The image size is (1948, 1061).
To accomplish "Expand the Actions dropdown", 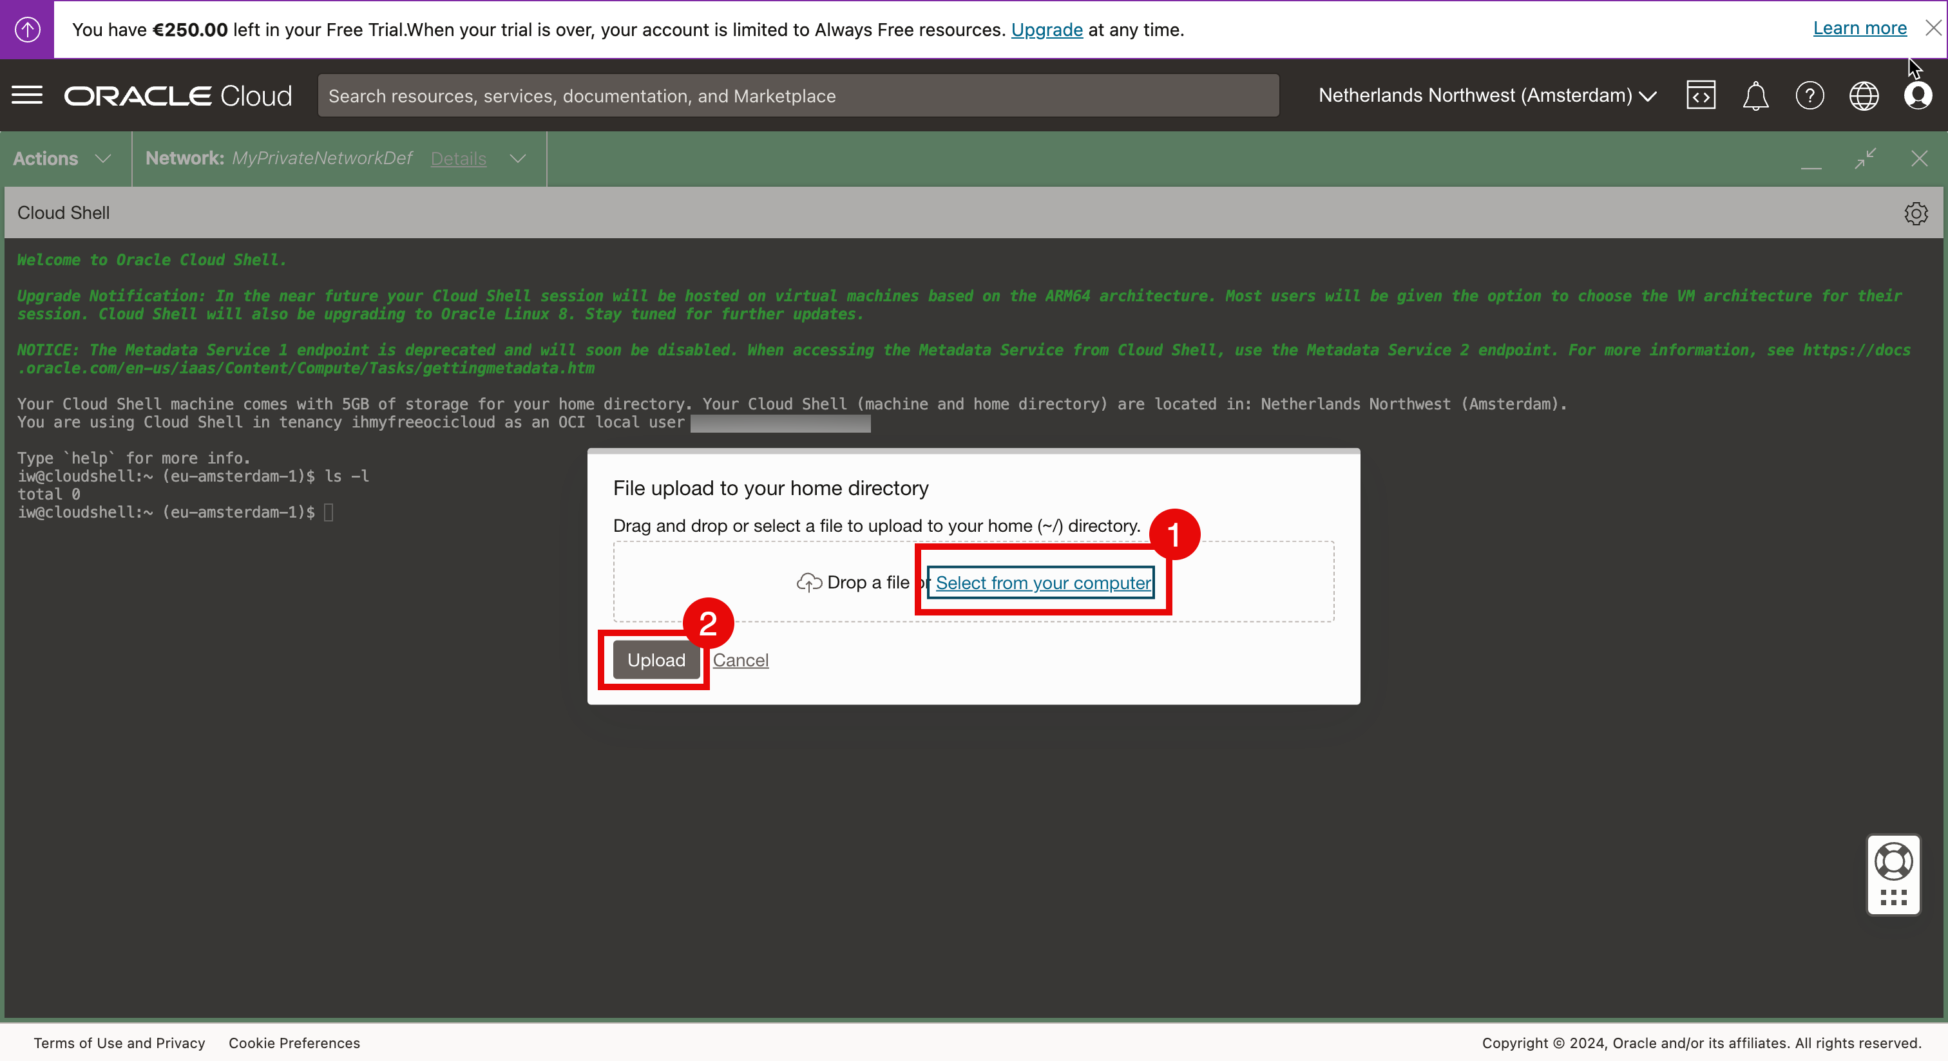I will (62, 158).
